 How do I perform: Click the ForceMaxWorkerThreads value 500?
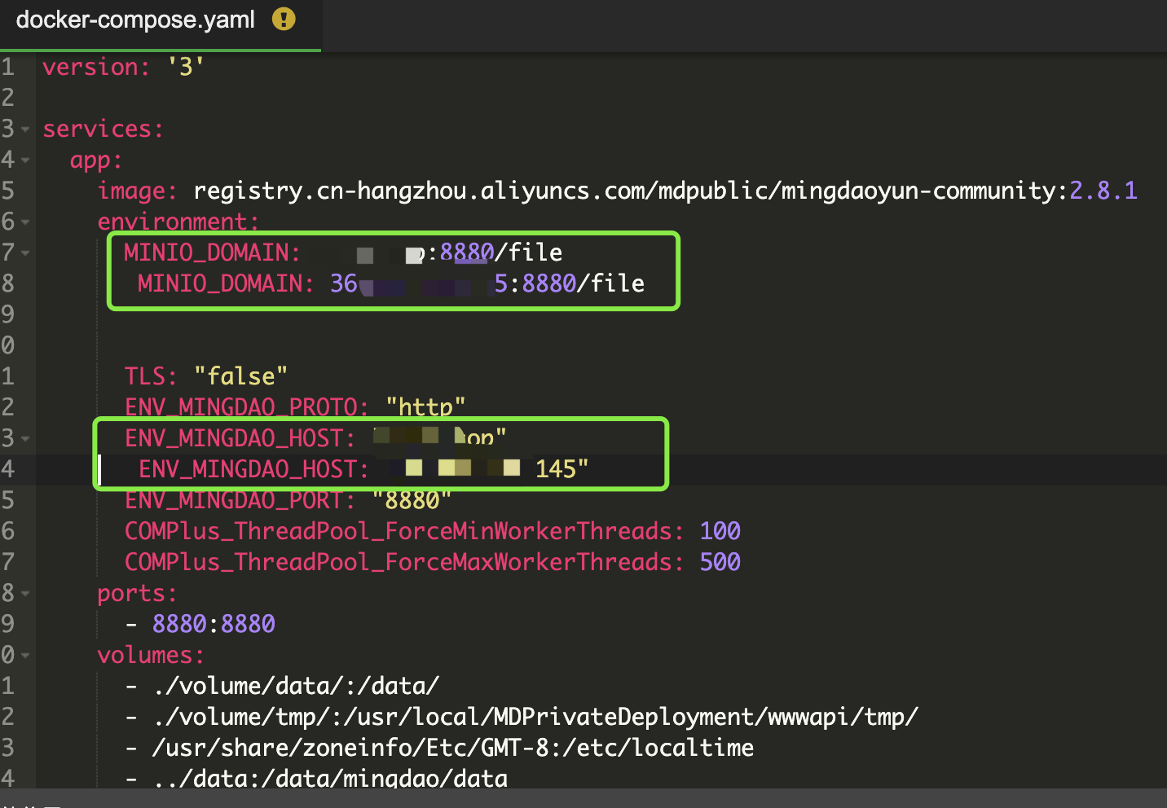(720, 562)
